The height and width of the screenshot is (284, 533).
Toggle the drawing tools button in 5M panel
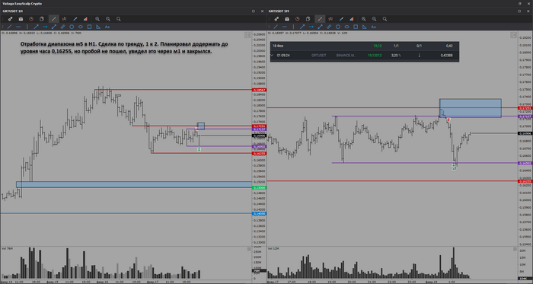coord(320,19)
